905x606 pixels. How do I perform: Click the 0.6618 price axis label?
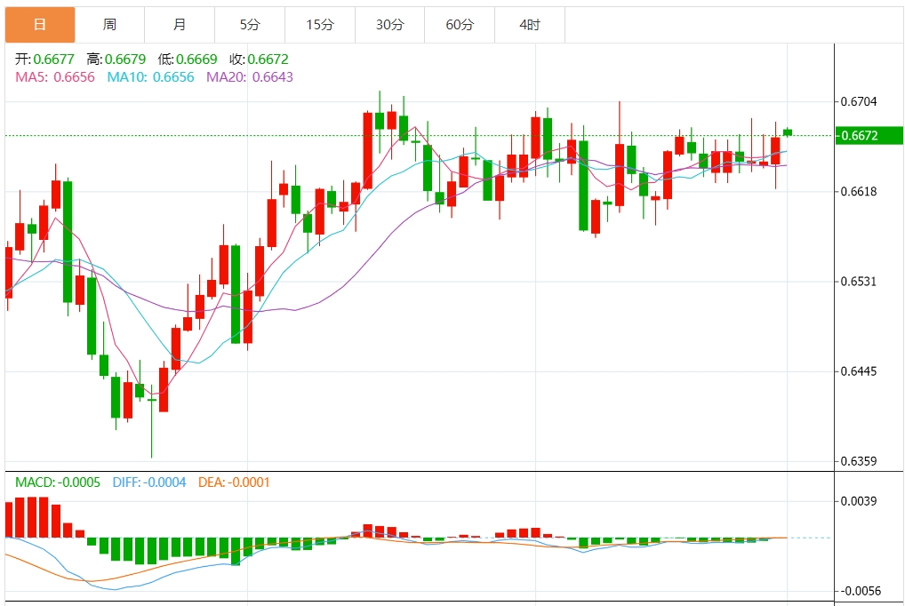pos(858,192)
